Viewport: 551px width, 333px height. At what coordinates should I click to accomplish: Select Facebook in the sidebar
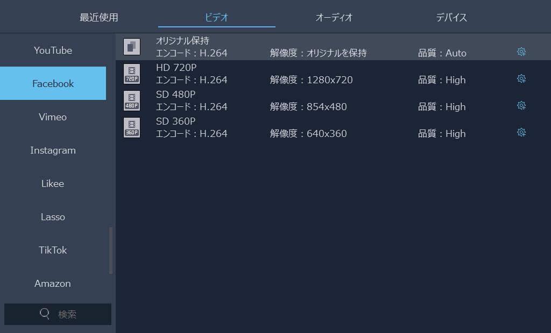[x=53, y=83]
